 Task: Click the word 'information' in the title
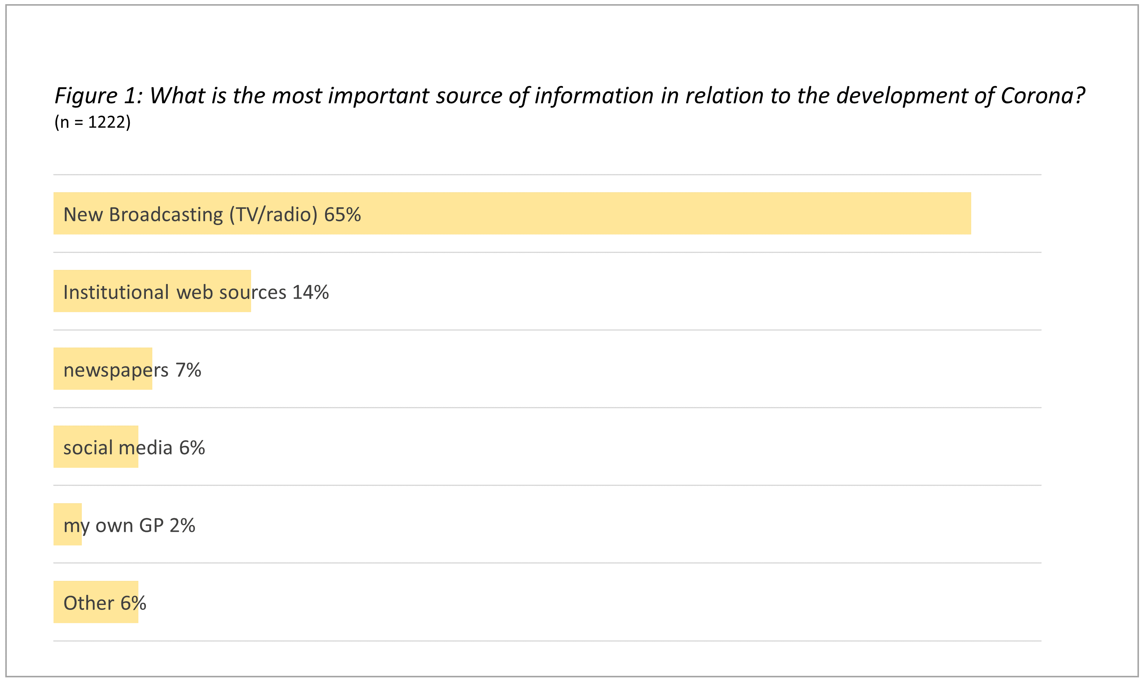point(594,96)
